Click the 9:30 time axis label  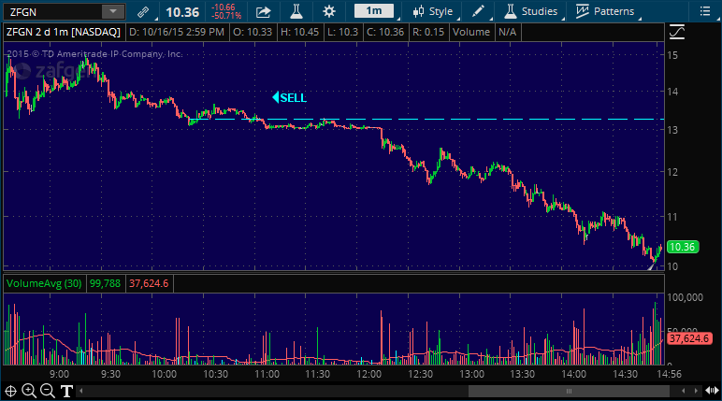(110, 374)
